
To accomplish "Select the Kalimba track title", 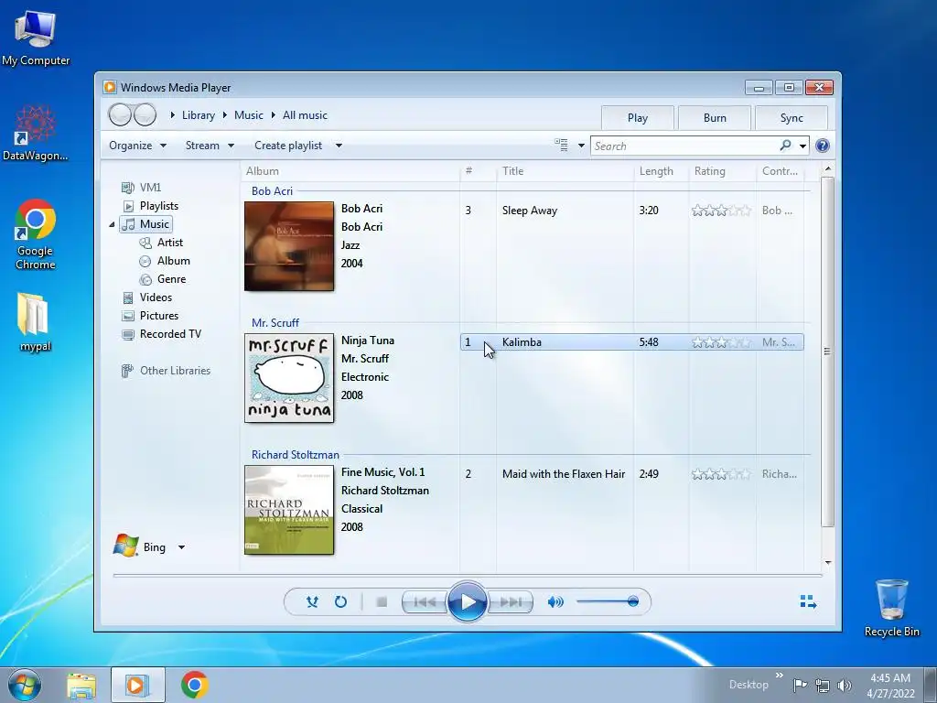I will click(x=522, y=342).
